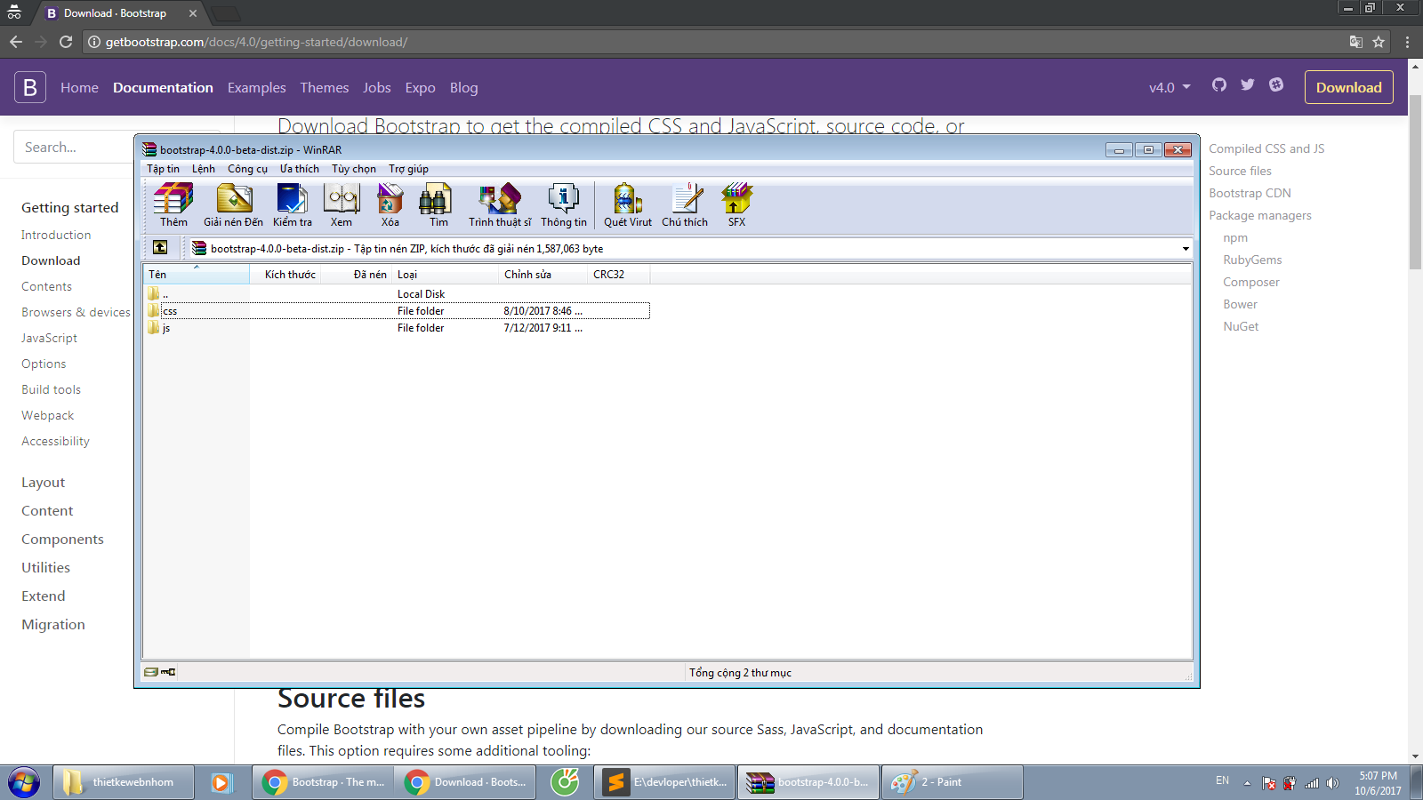Select the css folder row
1423x800 pixels.
398,310
